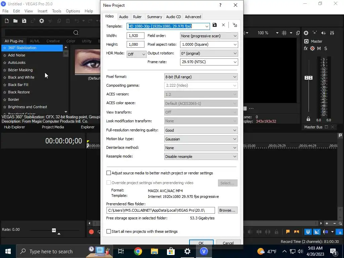Click the magnifier search icon in plug-in panel
The height and width of the screenshot is (258, 344).
[x=76, y=33]
